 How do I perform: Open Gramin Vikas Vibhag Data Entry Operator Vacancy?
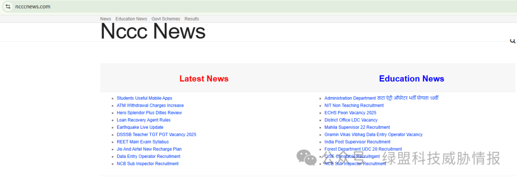pos(373,134)
